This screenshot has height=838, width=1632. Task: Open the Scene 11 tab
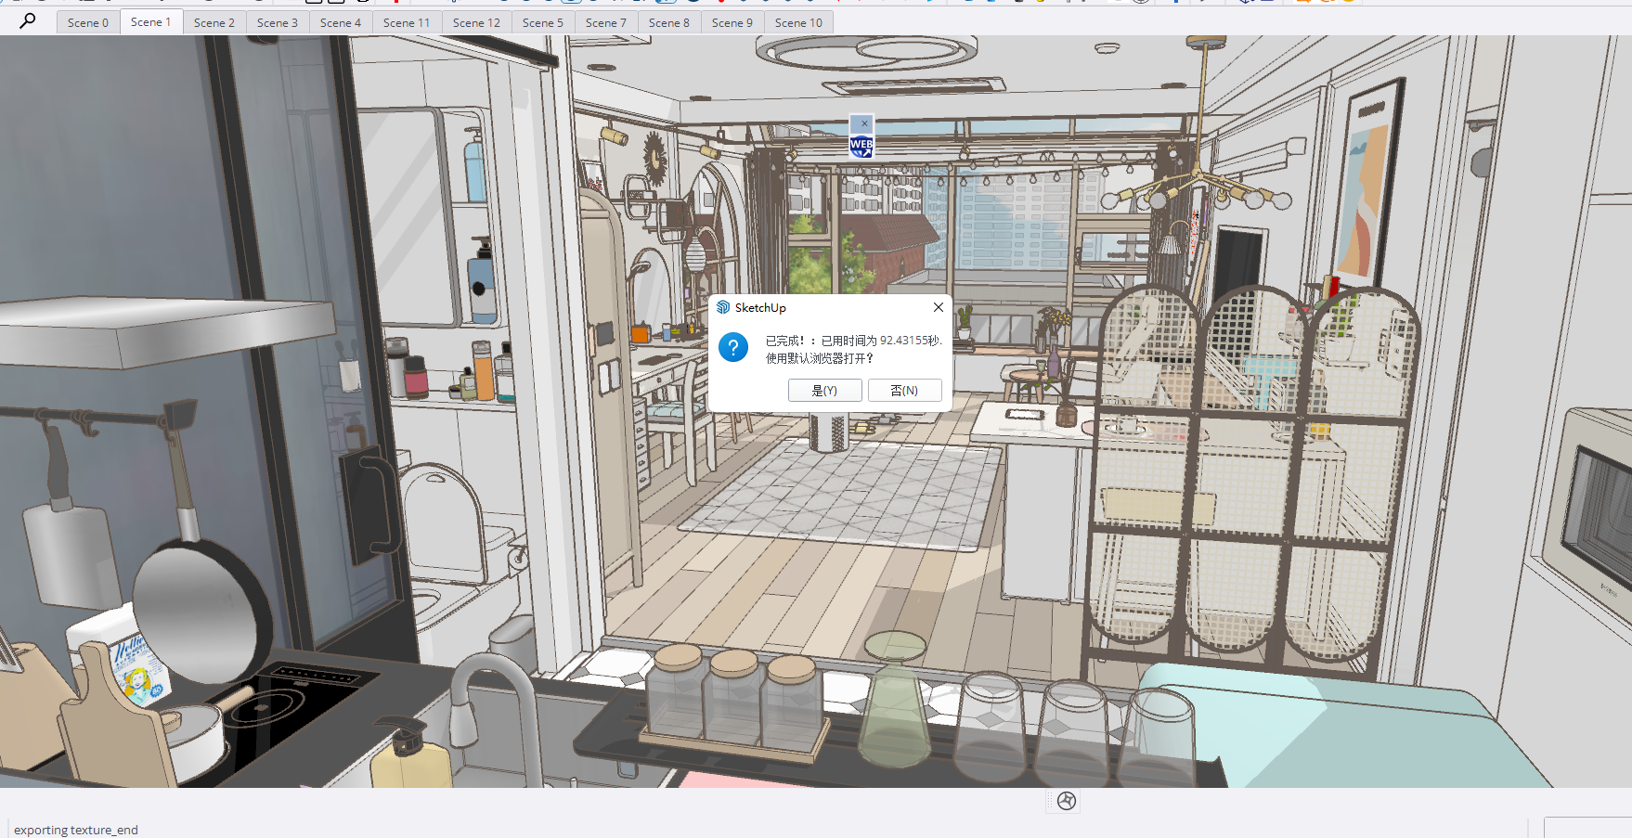[x=407, y=22]
